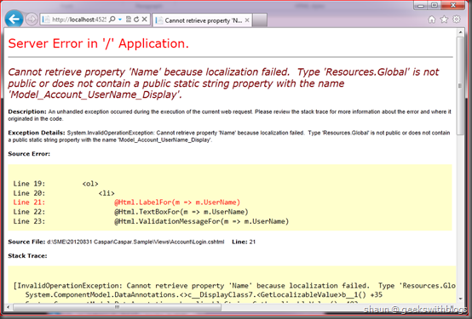Viewport: 472px width, 319px height.
Task: Click the search magnifier in address bar
Action: (112, 20)
